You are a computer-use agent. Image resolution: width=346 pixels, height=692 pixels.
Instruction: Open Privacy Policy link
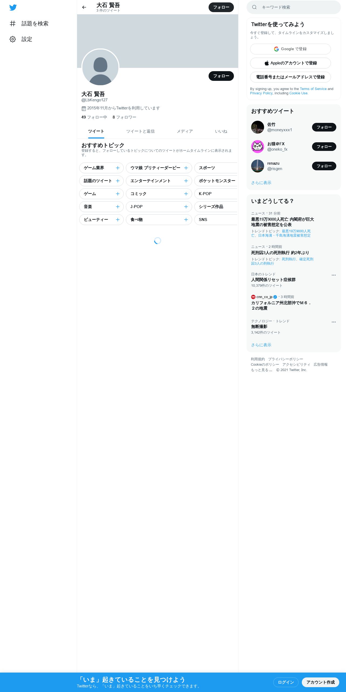261,93
